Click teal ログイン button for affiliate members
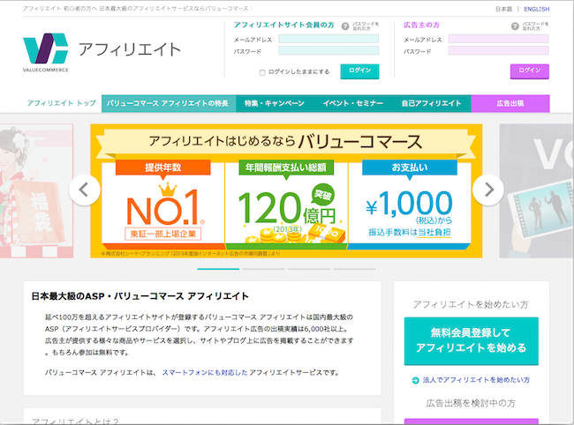 point(359,71)
